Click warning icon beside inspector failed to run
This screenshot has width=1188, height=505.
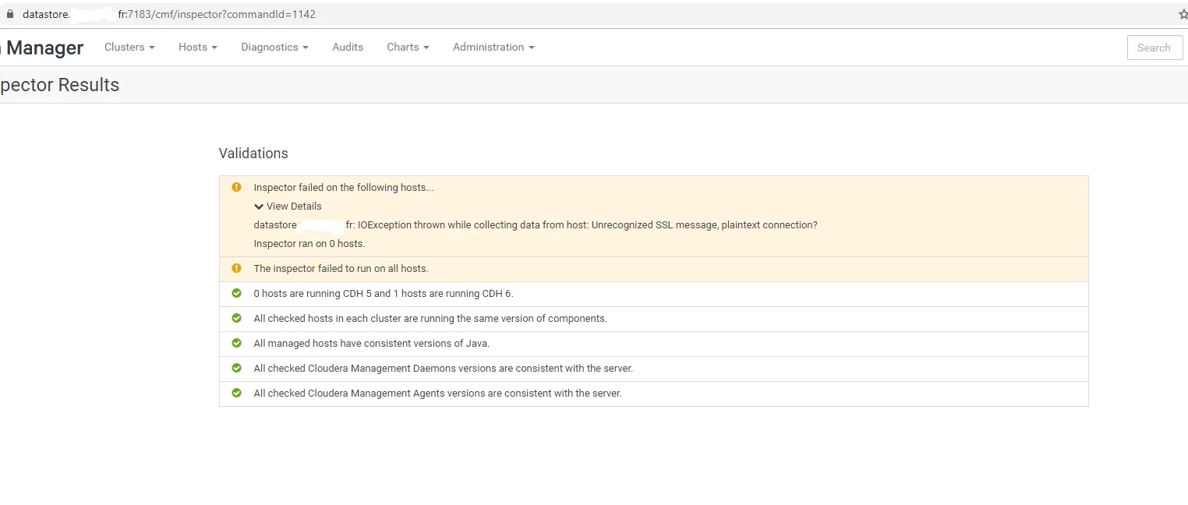tap(237, 268)
